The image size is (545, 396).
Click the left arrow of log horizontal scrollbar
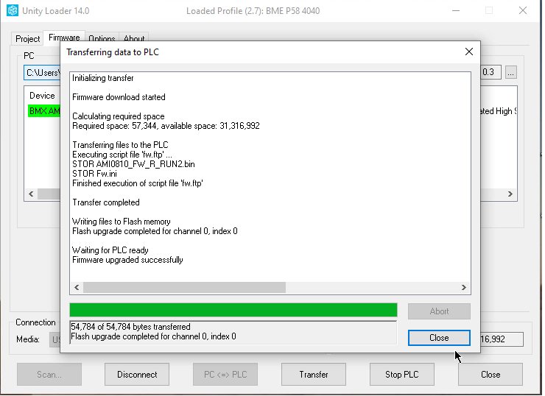(77, 287)
